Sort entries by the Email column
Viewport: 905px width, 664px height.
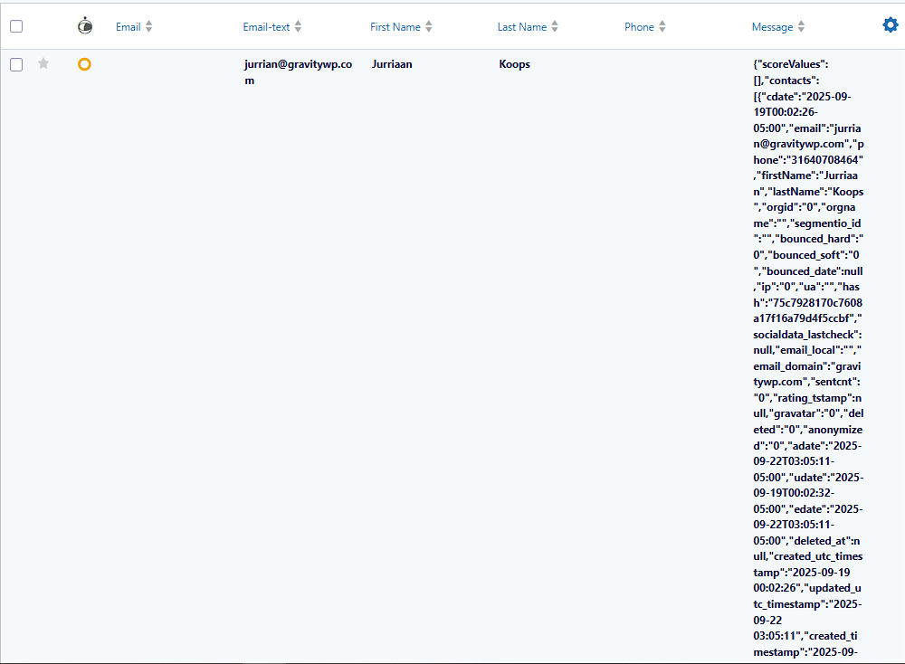[x=129, y=27]
